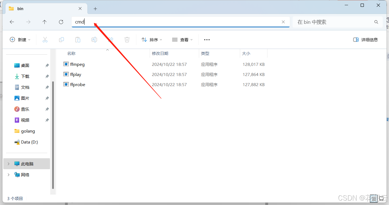Sort by 类型 column header
389x205 pixels.
click(205, 54)
